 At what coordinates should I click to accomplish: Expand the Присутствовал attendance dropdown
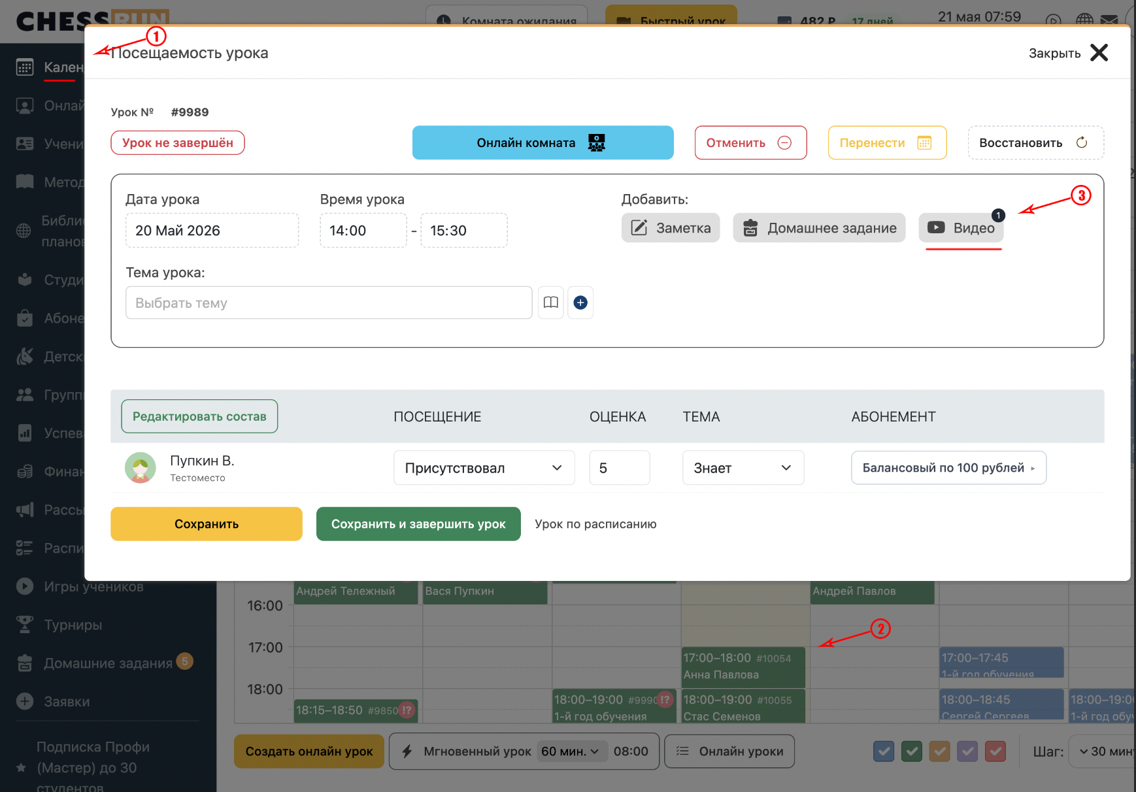pyautogui.click(x=484, y=468)
